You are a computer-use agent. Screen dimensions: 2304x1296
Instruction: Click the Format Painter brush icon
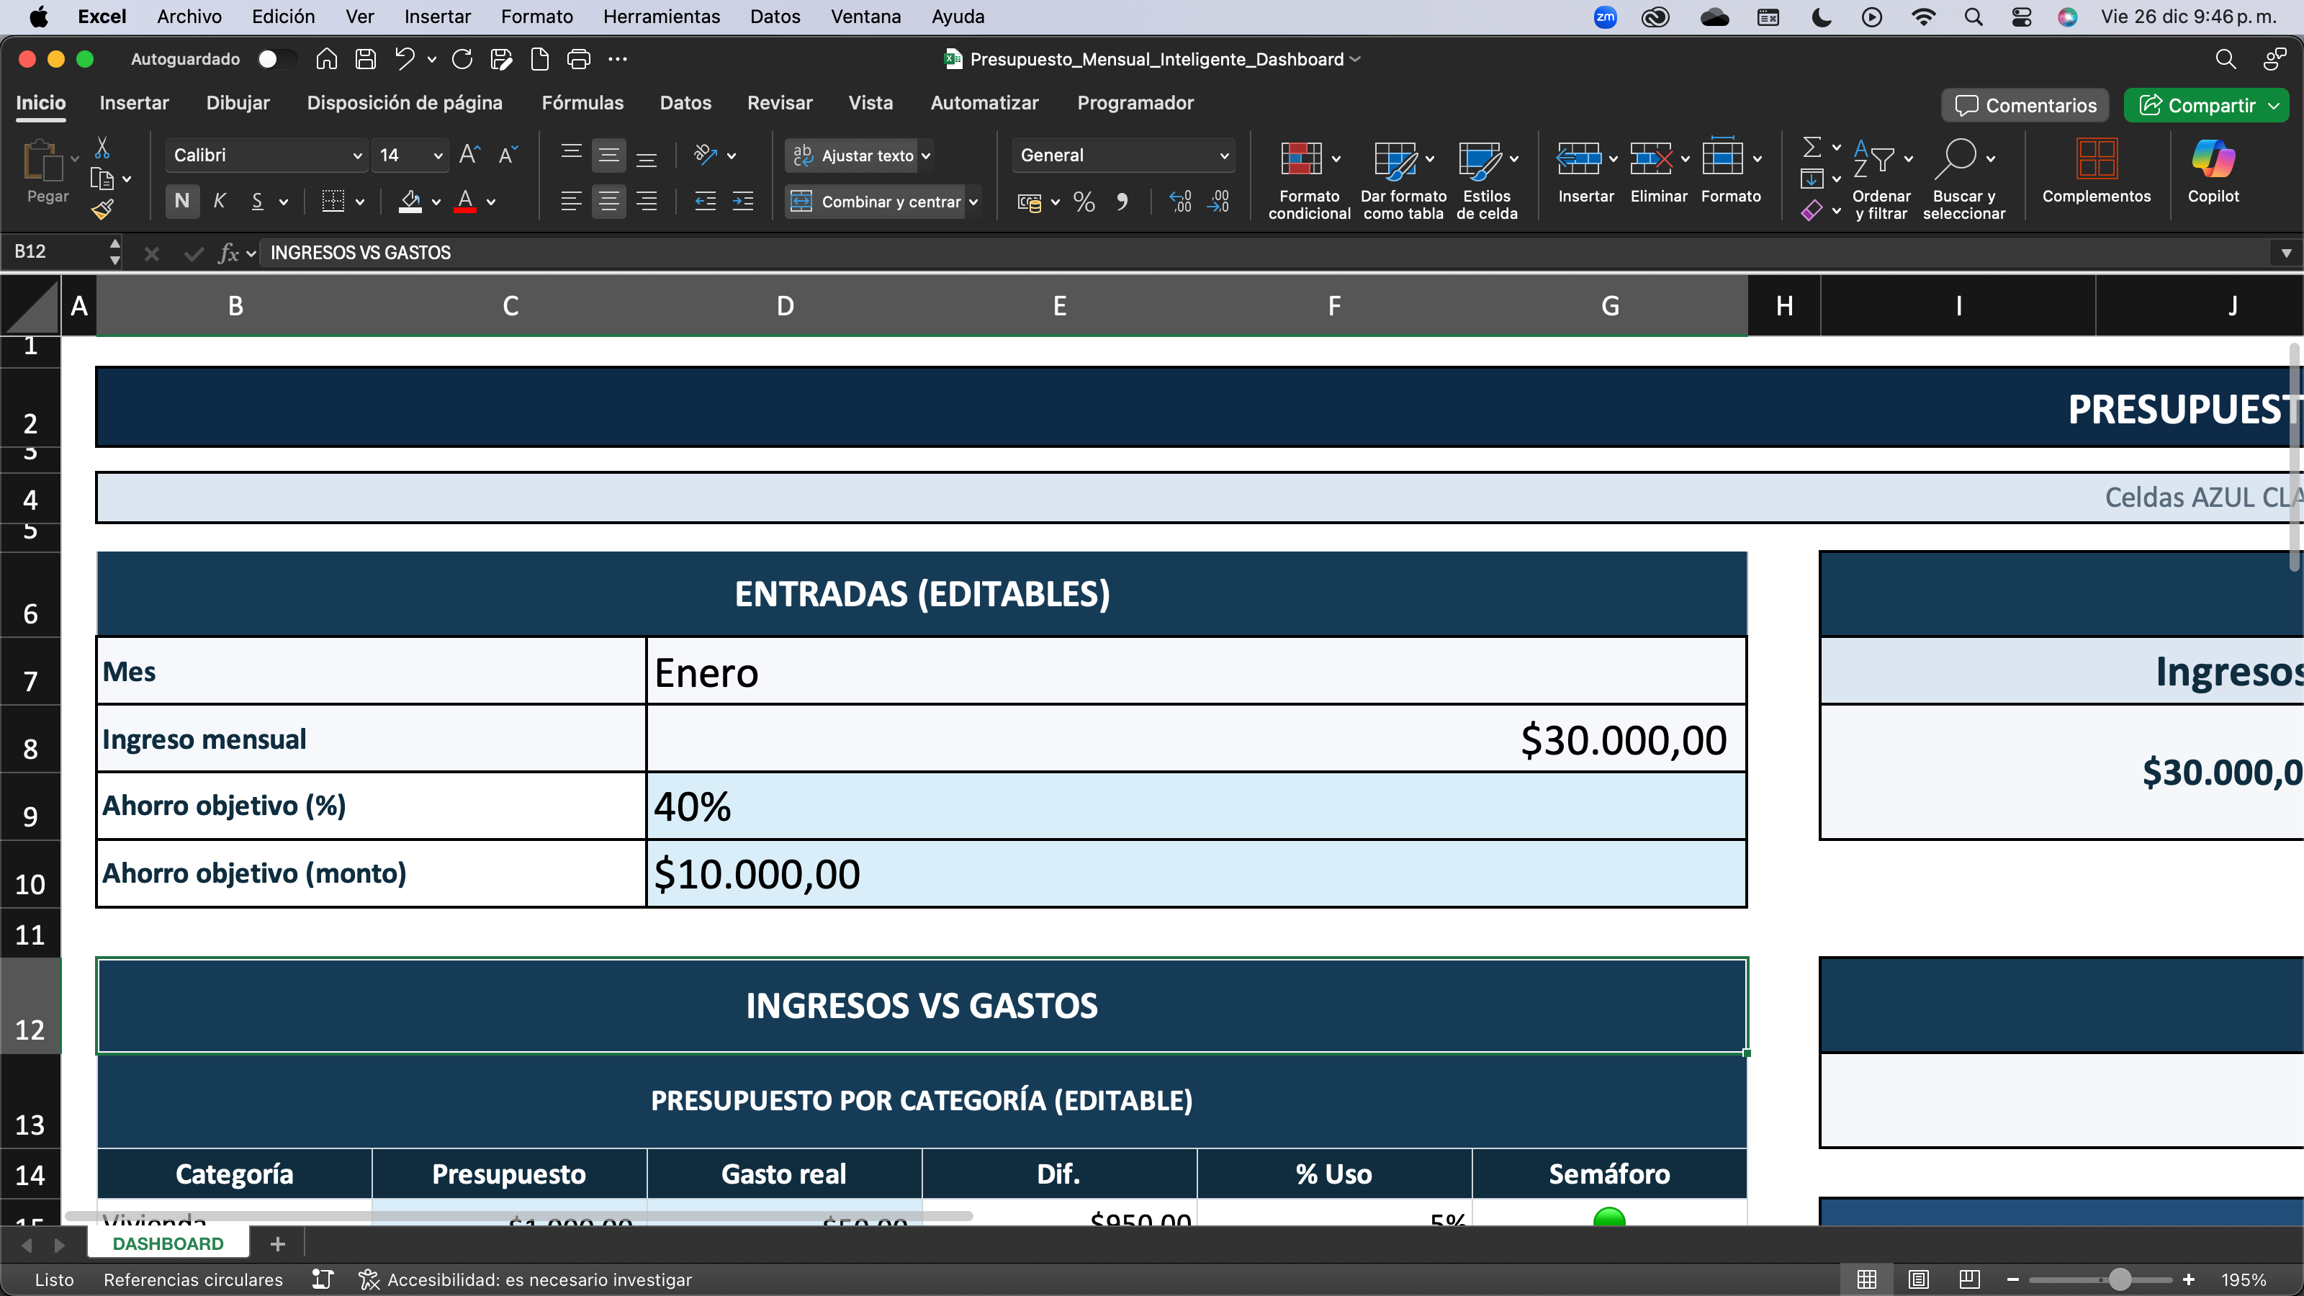click(x=103, y=210)
